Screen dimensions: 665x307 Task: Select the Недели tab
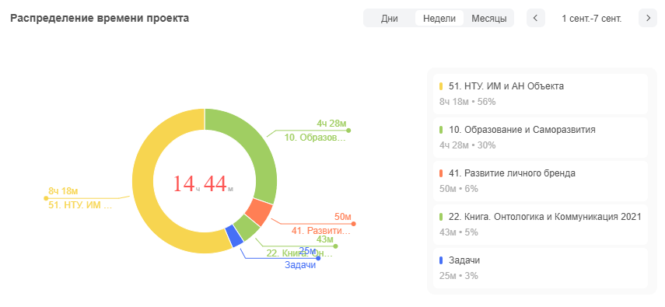click(x=439, y=19)
